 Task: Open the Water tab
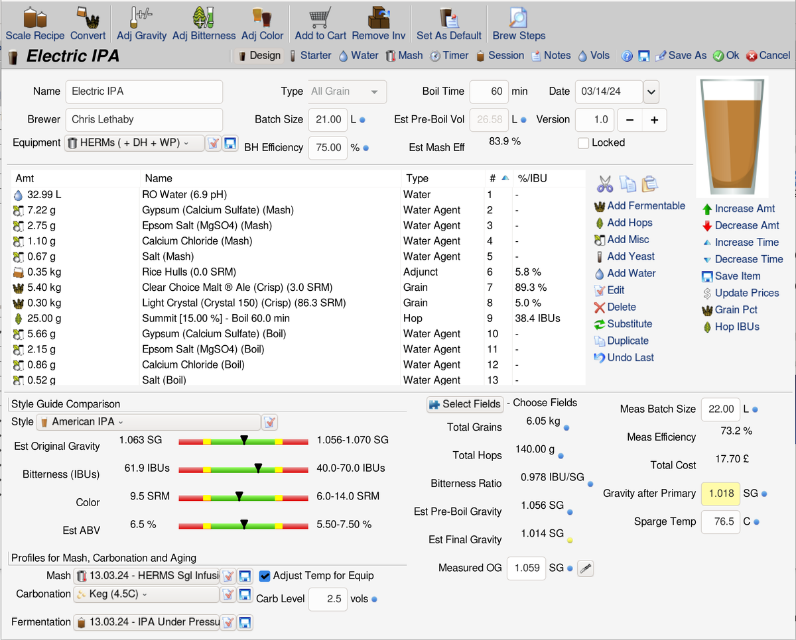click(x=358, y=56)
